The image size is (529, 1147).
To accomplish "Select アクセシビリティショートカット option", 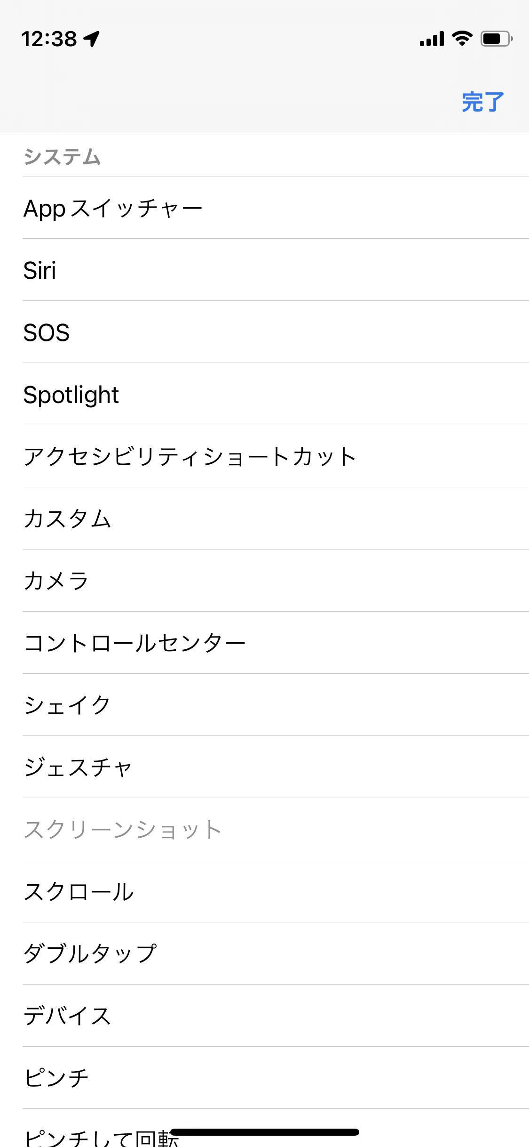I will point(190,457).
